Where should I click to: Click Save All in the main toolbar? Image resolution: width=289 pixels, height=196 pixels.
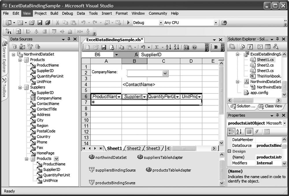point(47,23)
